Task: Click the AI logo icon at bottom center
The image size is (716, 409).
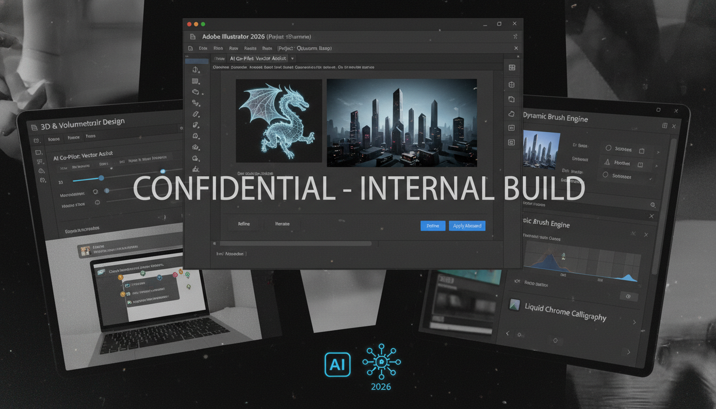Action: click(x=337, y=365)
